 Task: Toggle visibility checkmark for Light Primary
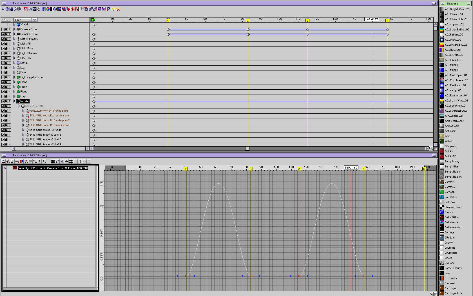(3, 39)
